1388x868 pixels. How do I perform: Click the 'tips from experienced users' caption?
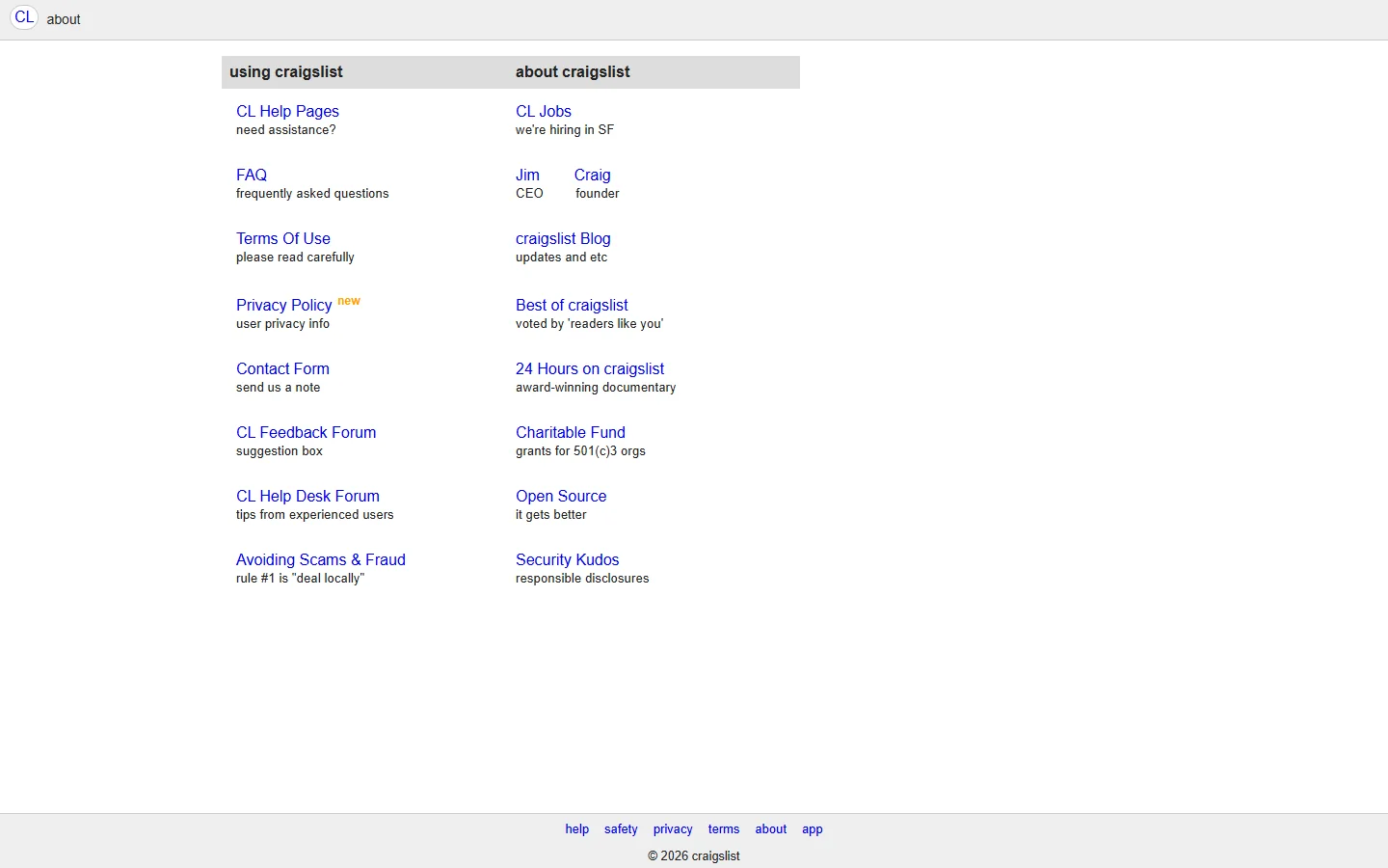tap(315, 515)
